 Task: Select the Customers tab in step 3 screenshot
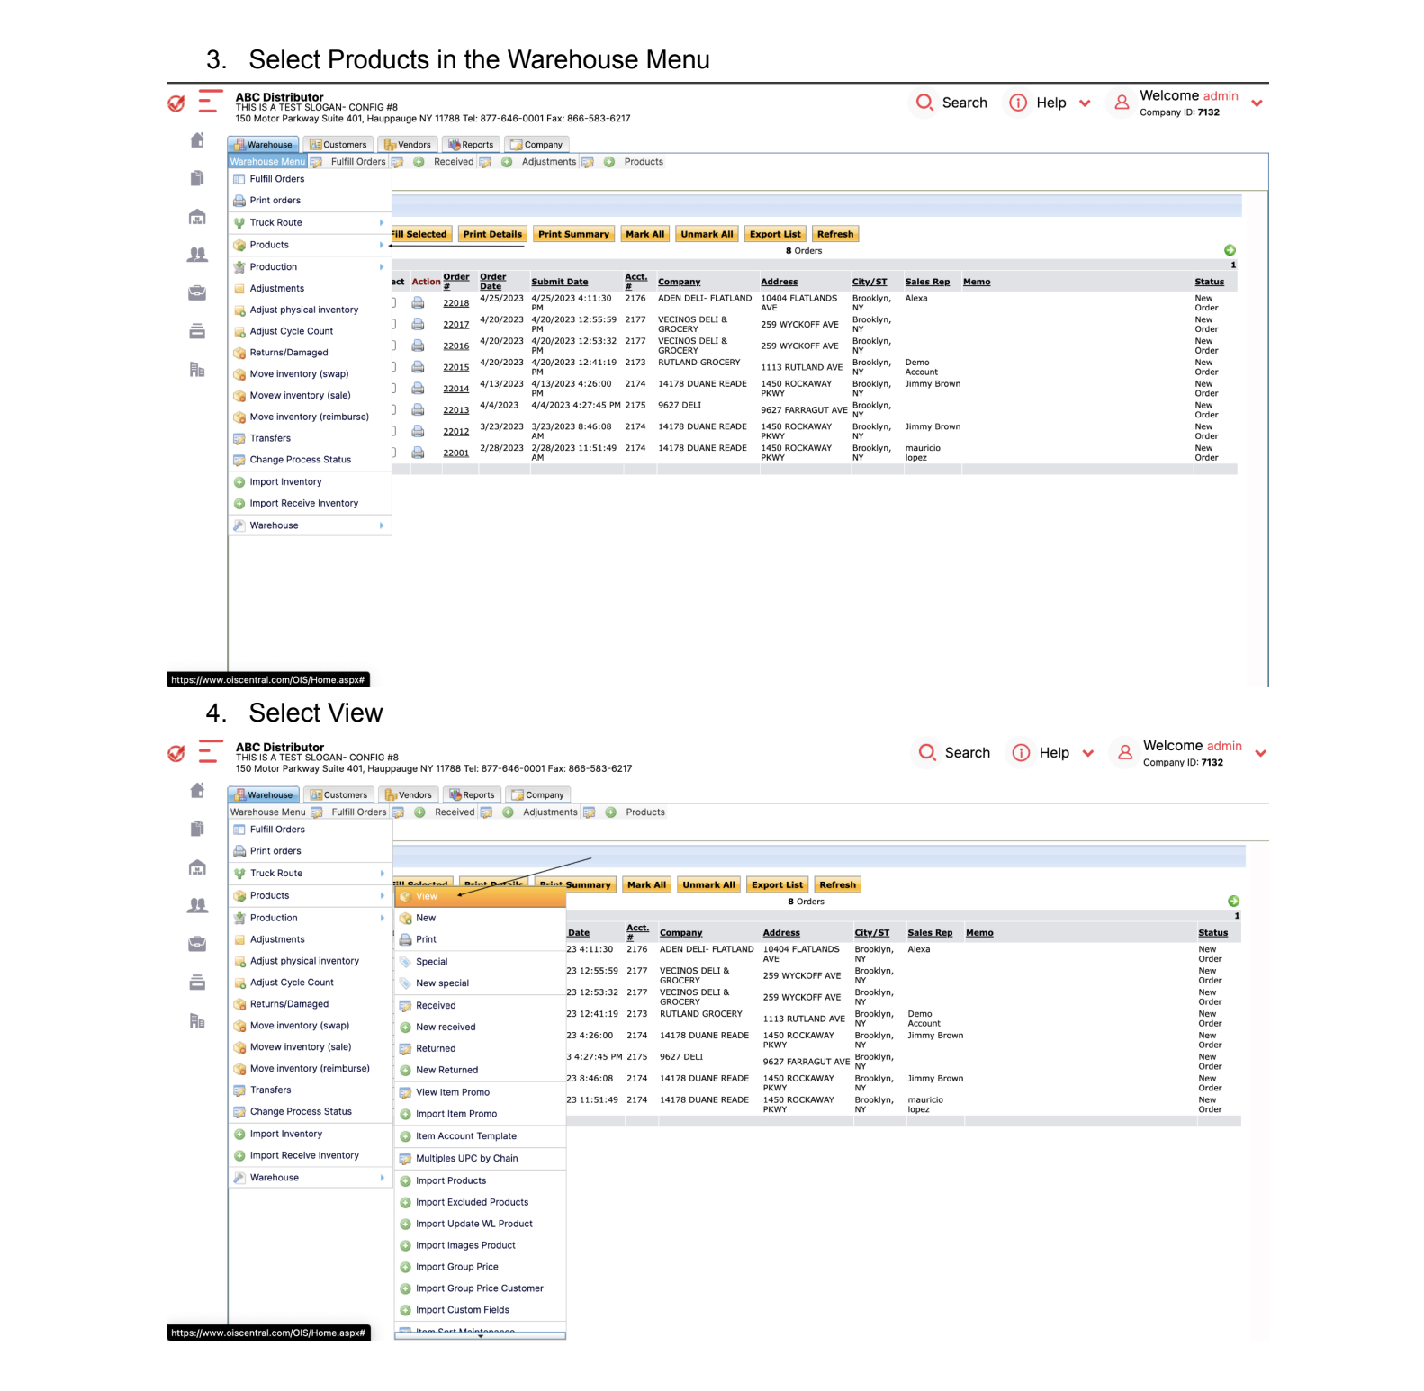(338, 144)
